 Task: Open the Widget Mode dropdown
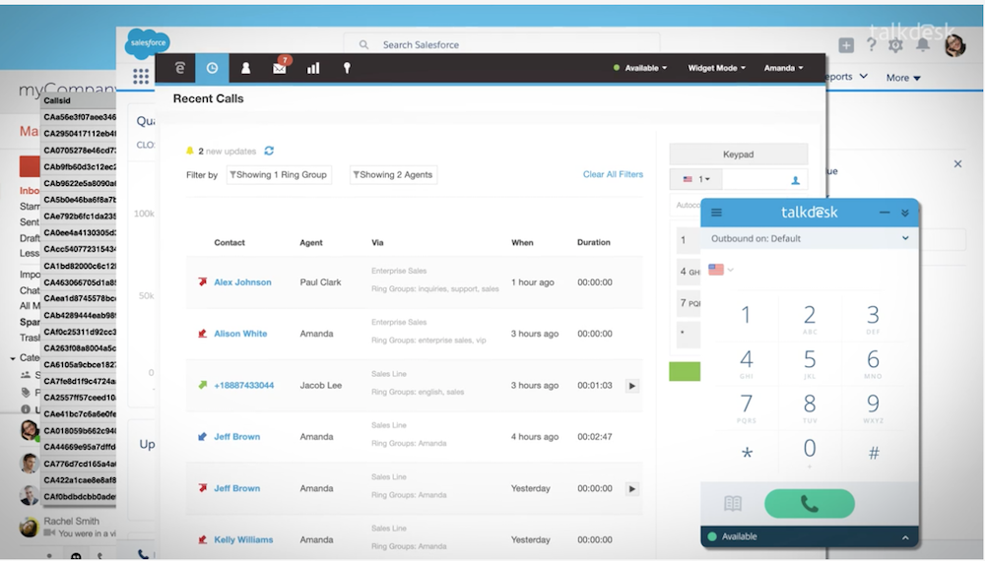point(716,68)
